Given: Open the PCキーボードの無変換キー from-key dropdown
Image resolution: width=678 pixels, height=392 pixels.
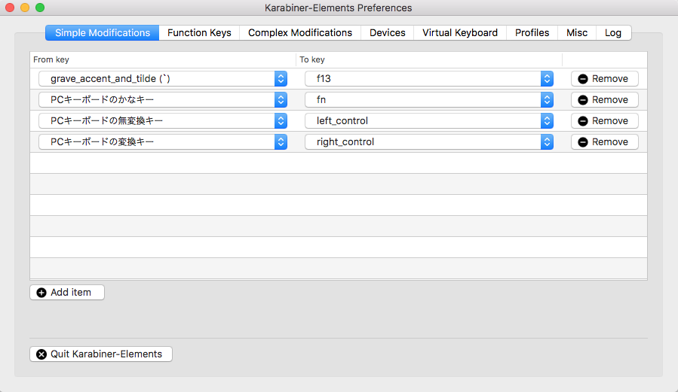Looking at the screenshot, I should (x=163, y=120).
